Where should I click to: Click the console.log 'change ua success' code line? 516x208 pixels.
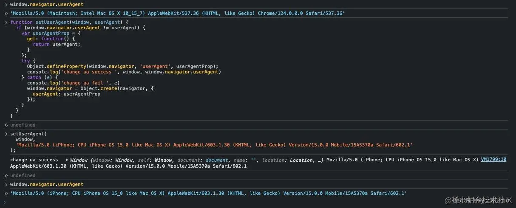124,72
